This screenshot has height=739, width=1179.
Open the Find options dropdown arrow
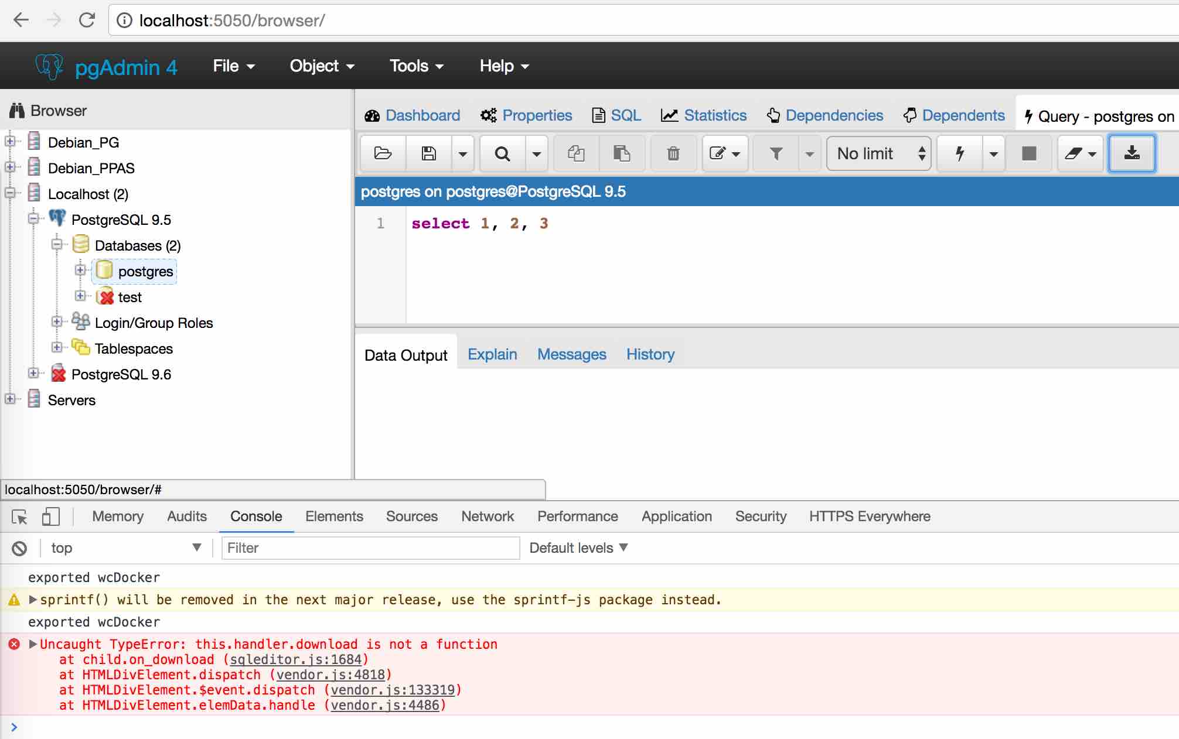click(536, 153)
